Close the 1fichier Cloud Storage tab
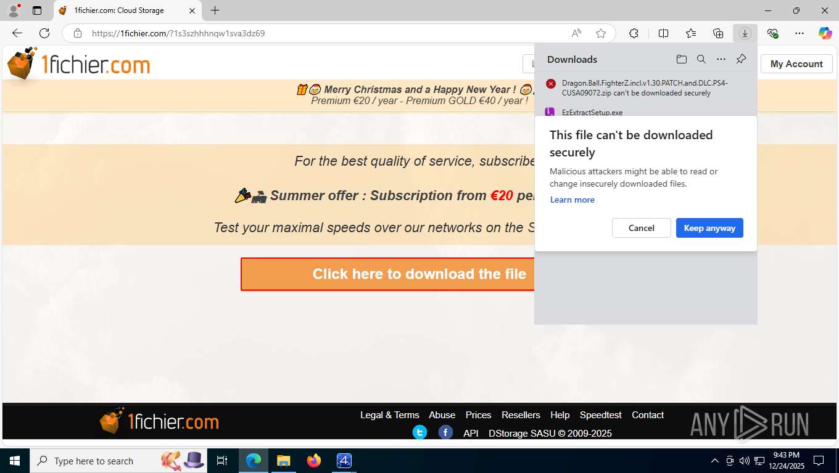Viewport: 839px width, 473px height. point(192,10)
